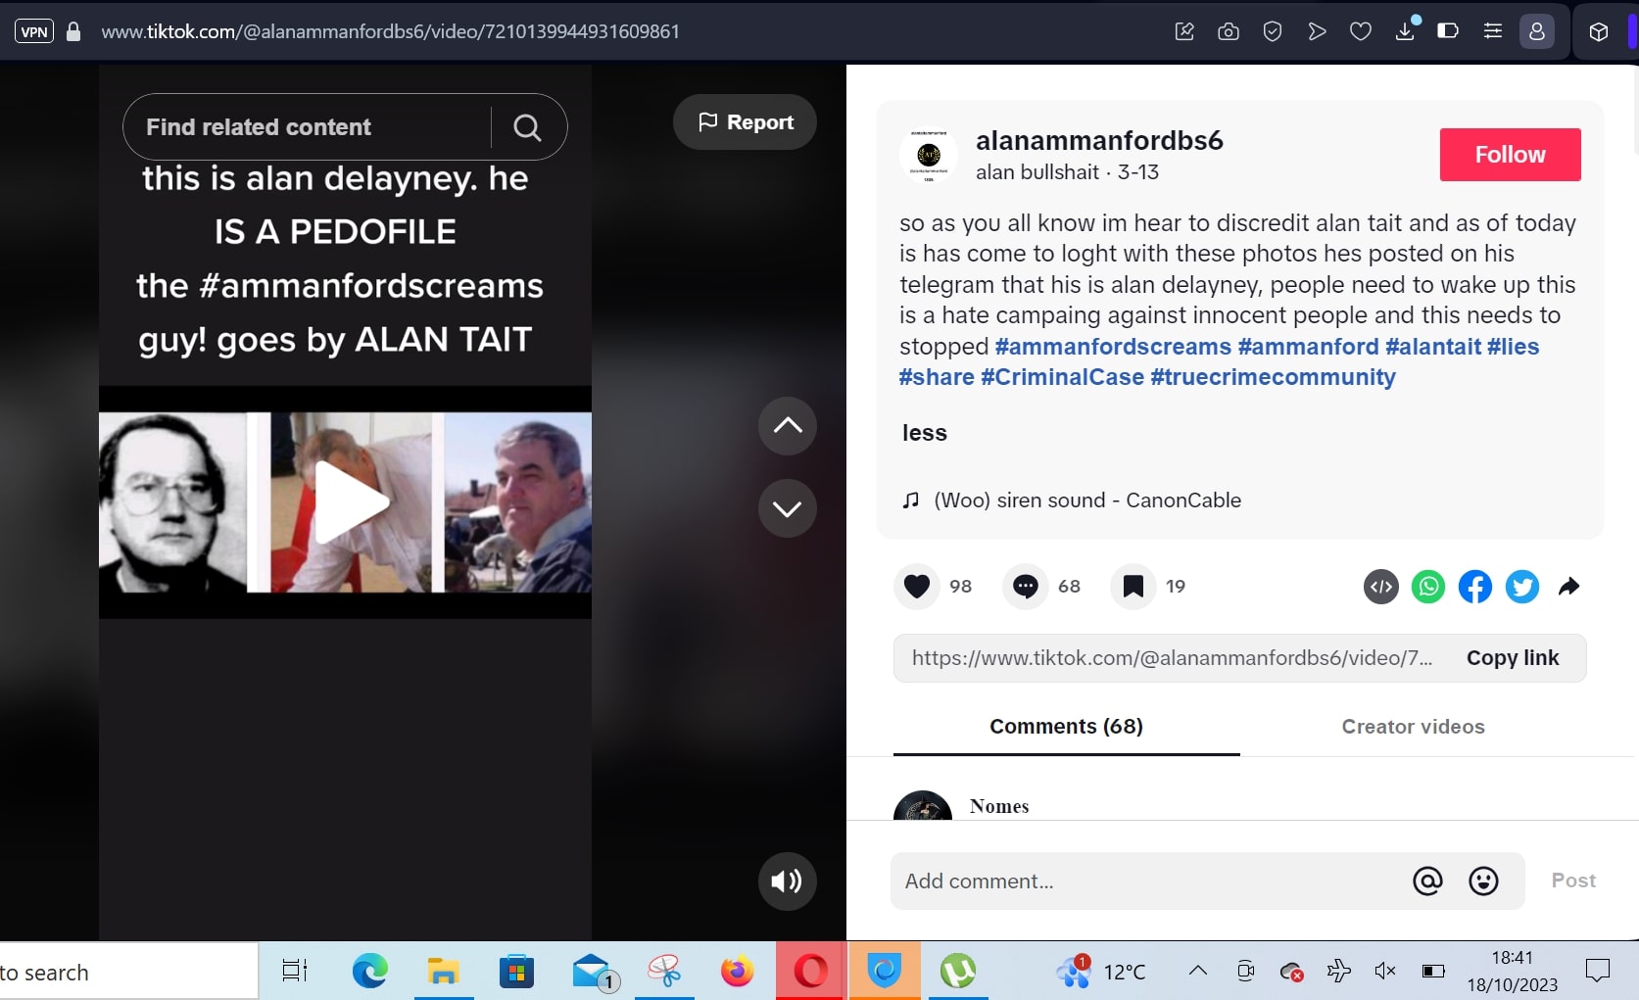
Task: Click the @ mention icon in comment field
Action: tap(1427, 881)
